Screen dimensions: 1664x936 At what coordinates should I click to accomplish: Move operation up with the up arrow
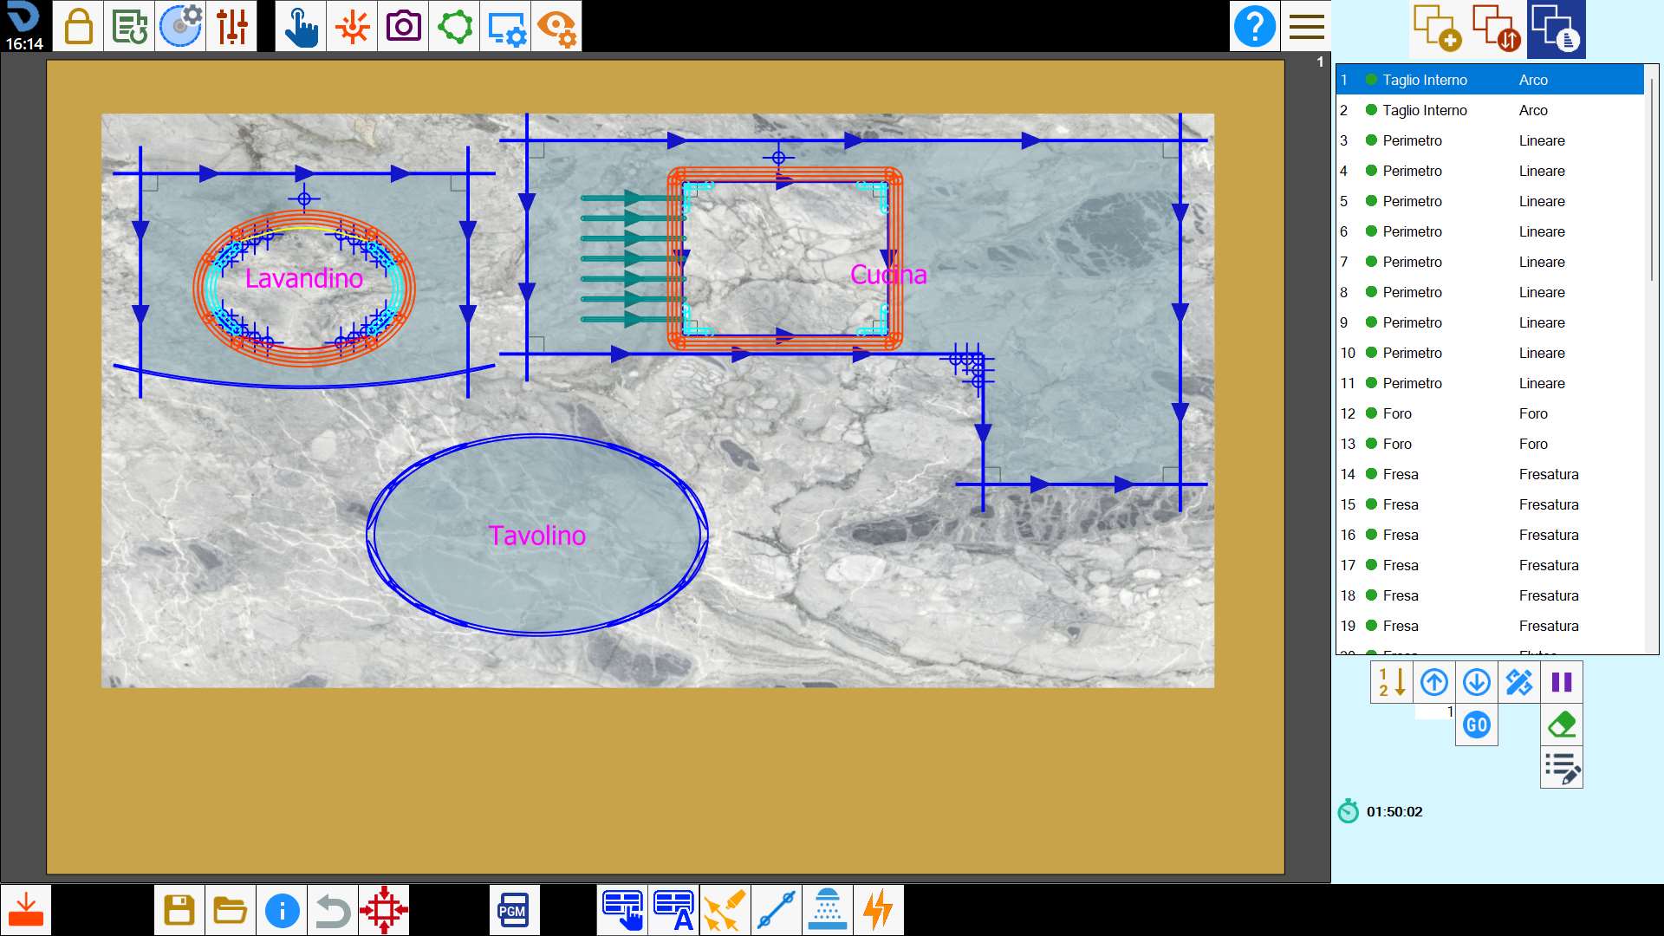pyautogui.click(x=1434, y=682)
